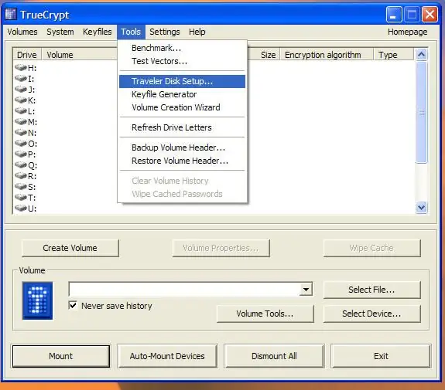Click the drive list scroll up arrow
The height and width of the screenshot is (390, 445).
tap(422, 54)
